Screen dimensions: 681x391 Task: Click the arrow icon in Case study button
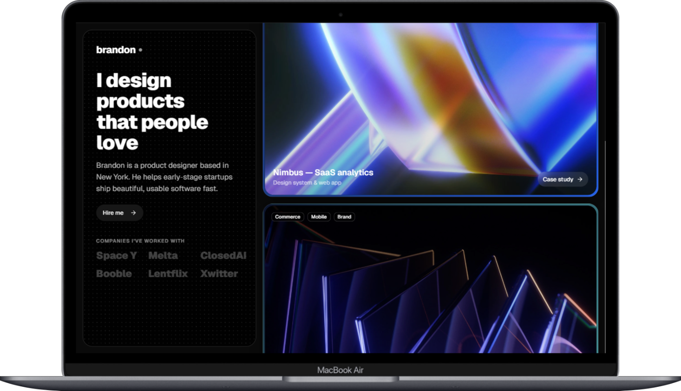580,179
